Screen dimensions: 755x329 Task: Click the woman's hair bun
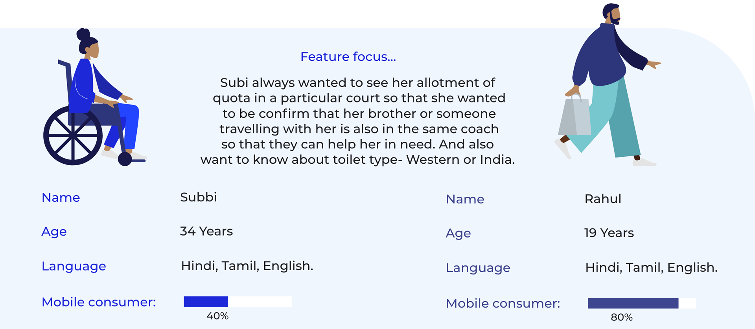click(x=83, y=34)
